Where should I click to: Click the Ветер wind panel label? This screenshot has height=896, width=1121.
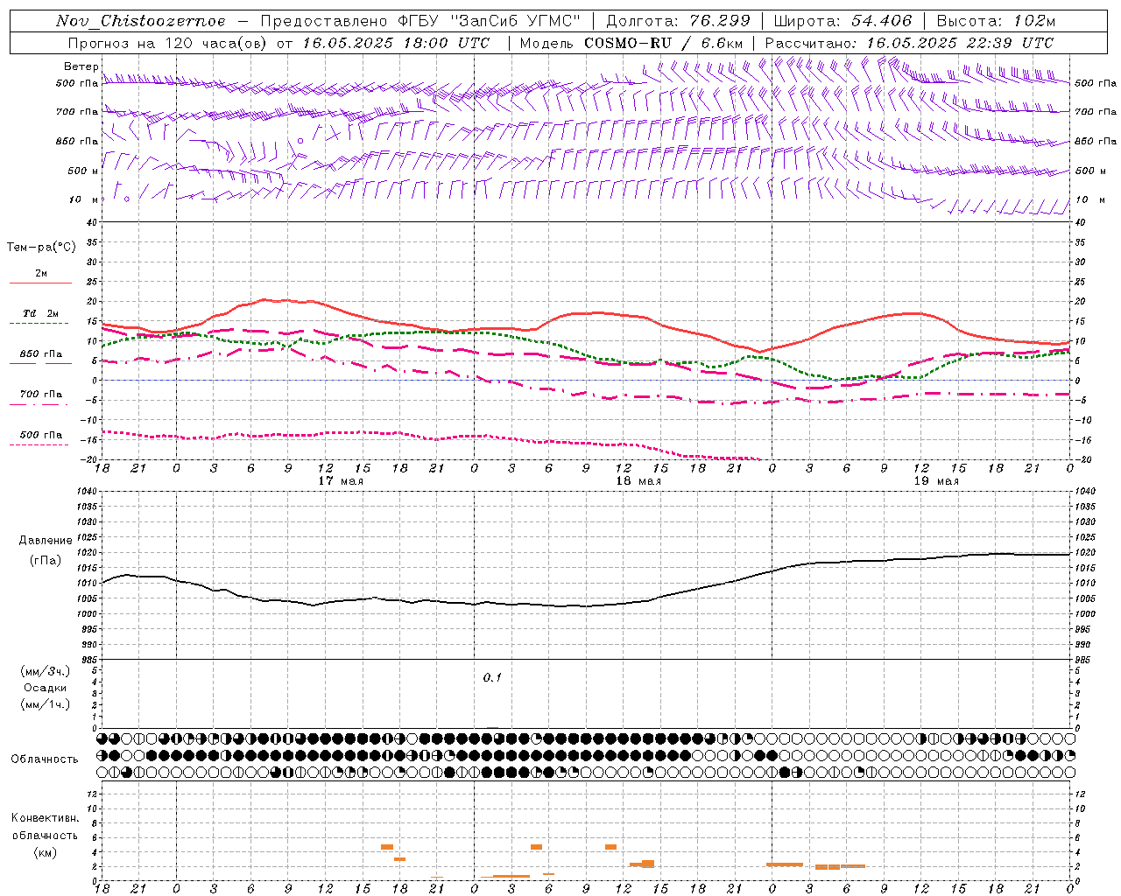pyautogui.click(x=81, y=66)
